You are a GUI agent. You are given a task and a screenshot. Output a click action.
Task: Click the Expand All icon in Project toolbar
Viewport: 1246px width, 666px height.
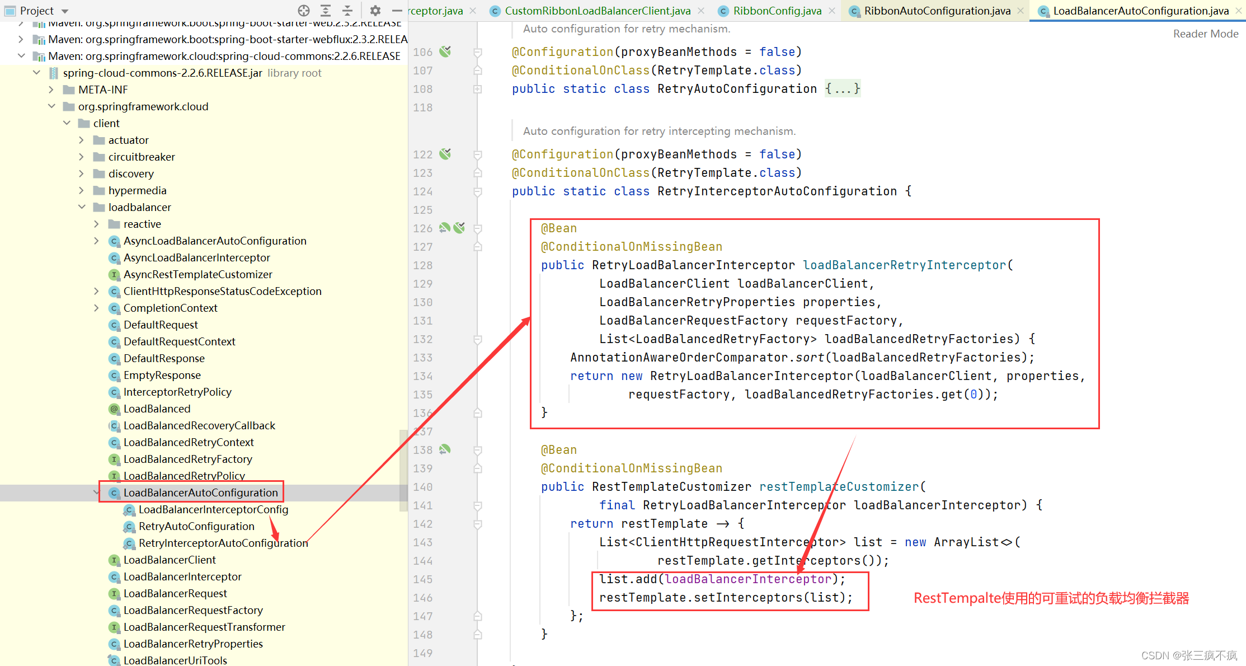326,11
